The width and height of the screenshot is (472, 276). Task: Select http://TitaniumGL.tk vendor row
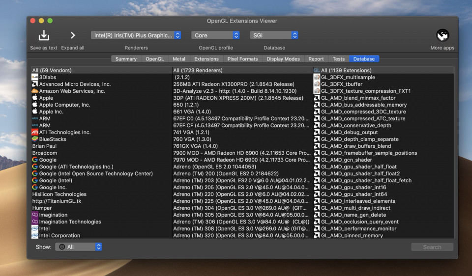(101, 201)
